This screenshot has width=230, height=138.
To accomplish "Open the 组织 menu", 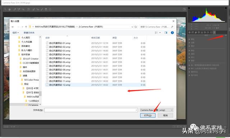I will click(15, 33).
